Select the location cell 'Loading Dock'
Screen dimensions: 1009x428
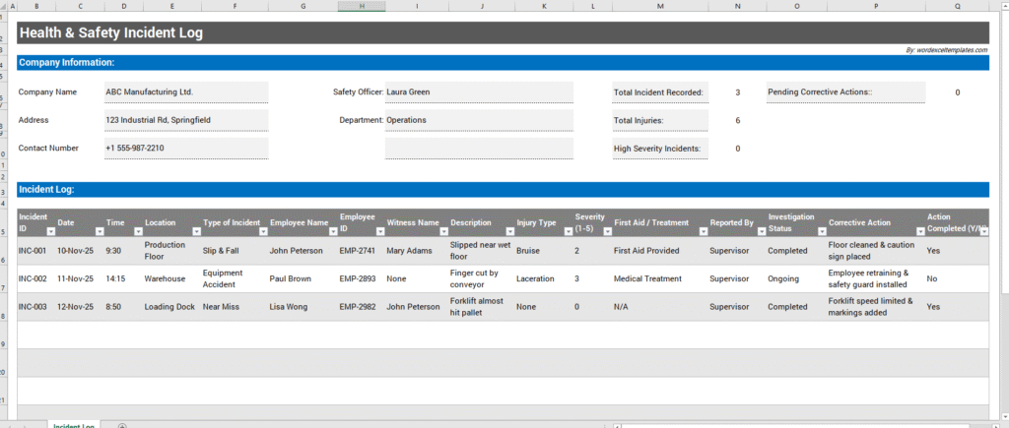171,307
